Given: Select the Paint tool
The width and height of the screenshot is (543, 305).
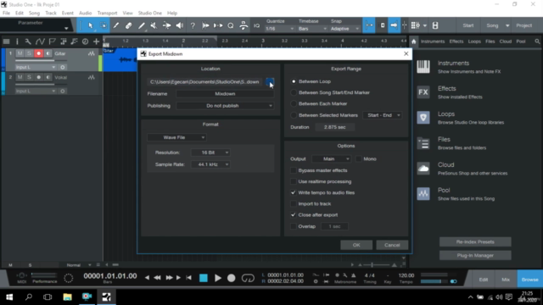Looking at the screenshot, I should [142, 25].
